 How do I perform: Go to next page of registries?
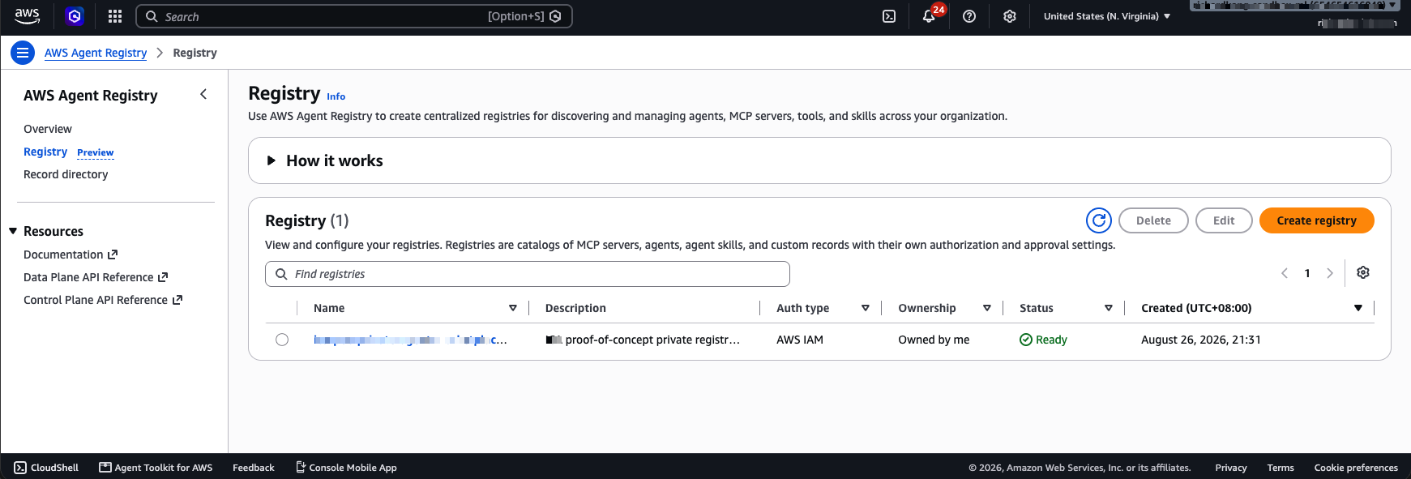pos(1330,274)
